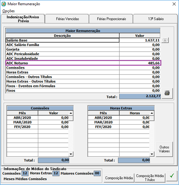Select the Gorjeta row
The image size is (179, 185).
pos(83,50)
